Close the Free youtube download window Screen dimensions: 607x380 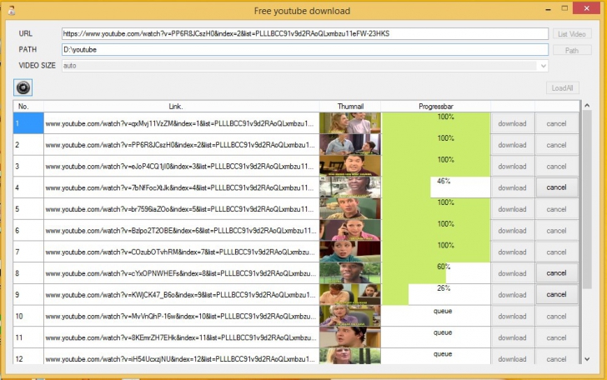click(586, 8)
